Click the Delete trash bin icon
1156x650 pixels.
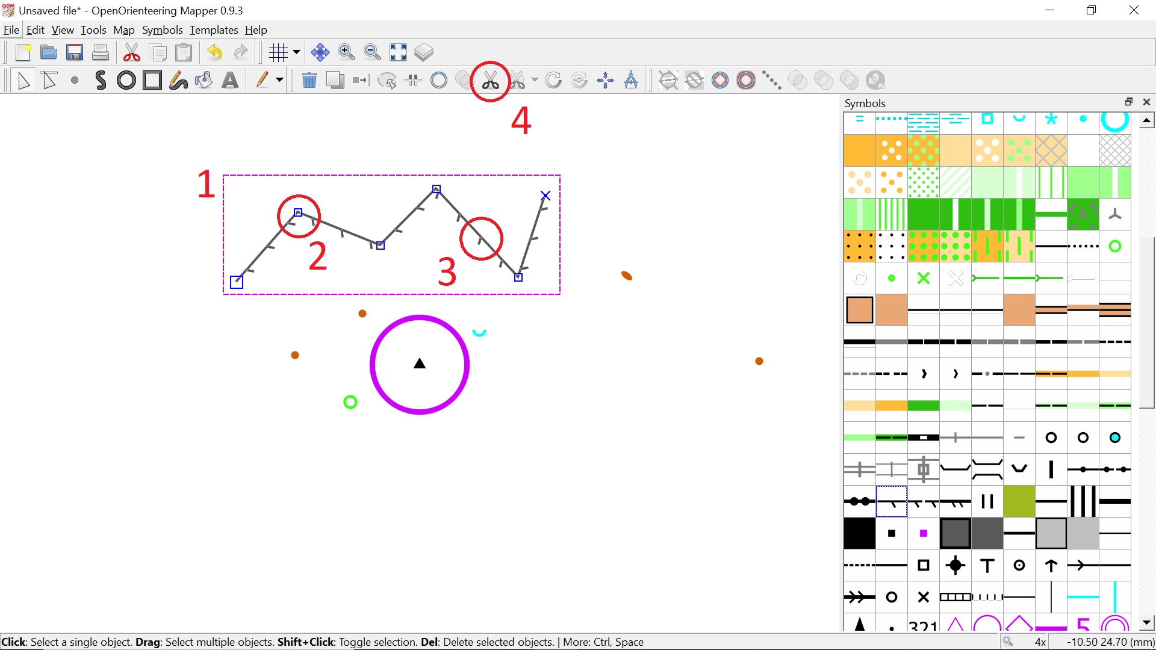[x=309, y=81]
